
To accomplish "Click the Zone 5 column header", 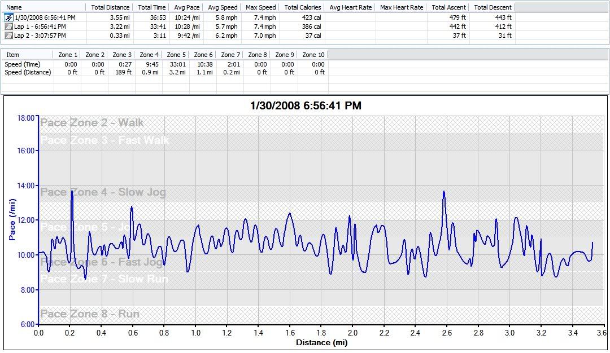I will coord(176,55).
